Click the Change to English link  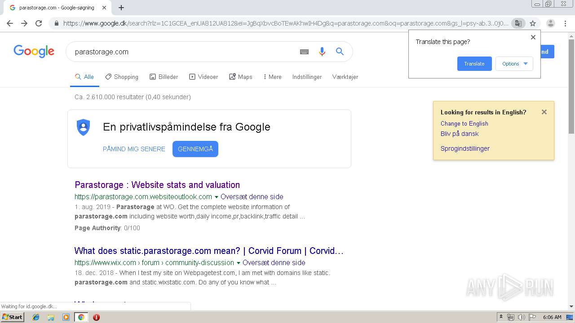click(464, 123)
